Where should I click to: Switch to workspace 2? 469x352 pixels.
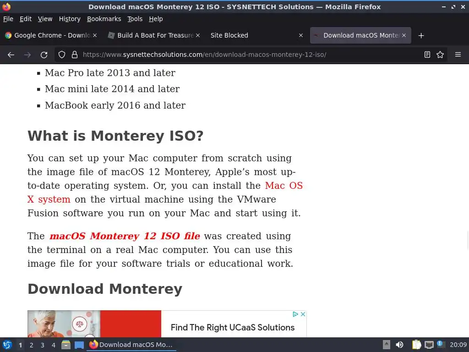32,345
